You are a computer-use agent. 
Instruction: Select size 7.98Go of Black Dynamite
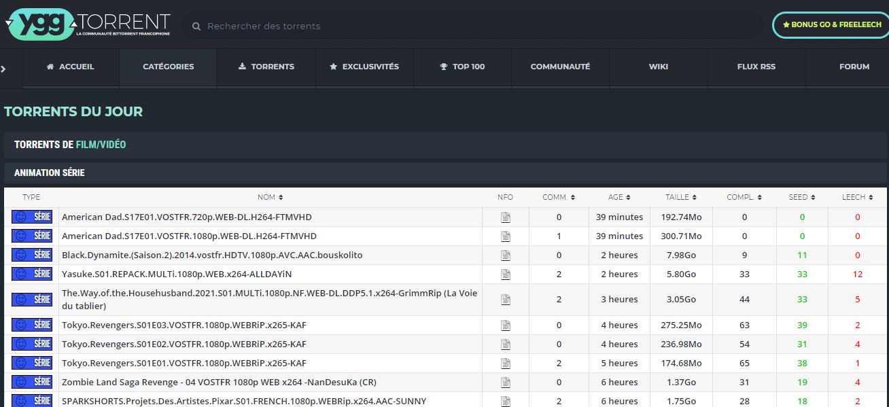pyautogui.click(x=681, y=255)
